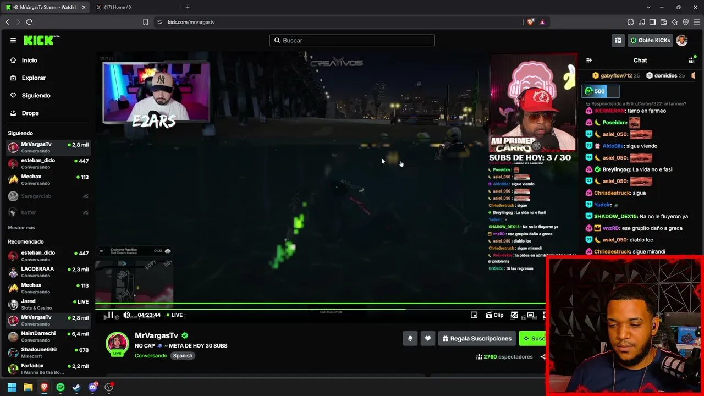Open the media control music-note icon
The image size is (704, 396).
[642, 22]
